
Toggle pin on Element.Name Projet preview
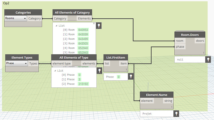tap(176, 113)
